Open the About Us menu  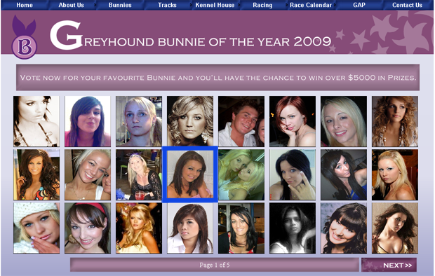(x=71, y=5)
